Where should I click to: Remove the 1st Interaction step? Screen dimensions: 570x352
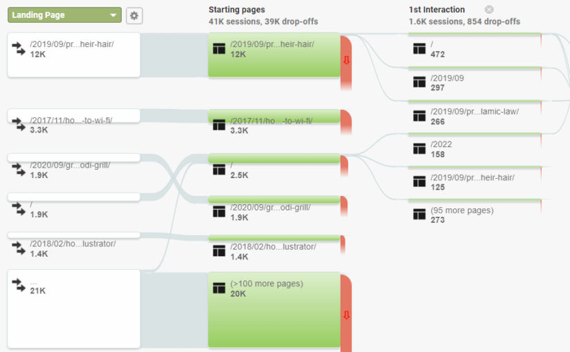point(489,10)
